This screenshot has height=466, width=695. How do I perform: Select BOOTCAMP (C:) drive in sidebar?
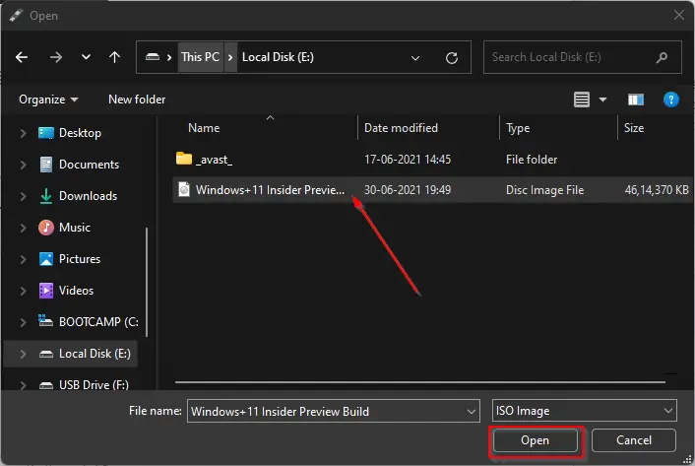click(x=98, y=322)
